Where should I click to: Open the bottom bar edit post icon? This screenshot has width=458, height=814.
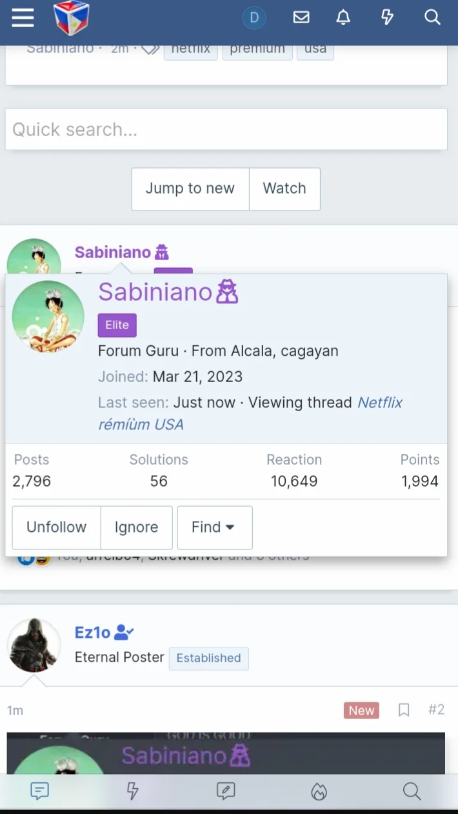226,791
